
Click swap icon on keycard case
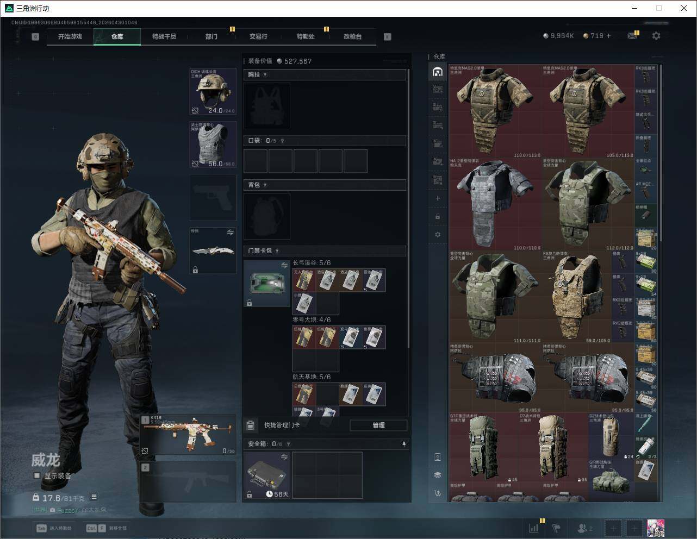pos(284,265)
